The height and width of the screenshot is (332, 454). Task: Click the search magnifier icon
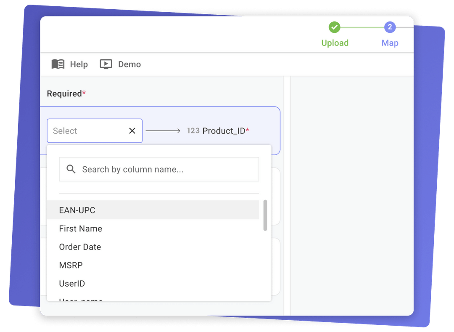pyautogui.click(x=71, y=169)
